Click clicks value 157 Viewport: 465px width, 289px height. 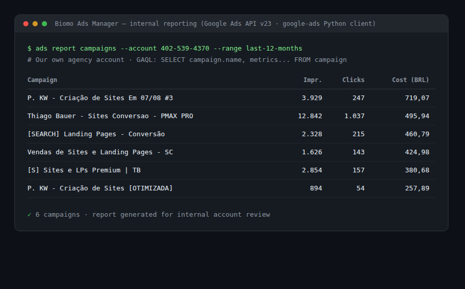[358, 170]
